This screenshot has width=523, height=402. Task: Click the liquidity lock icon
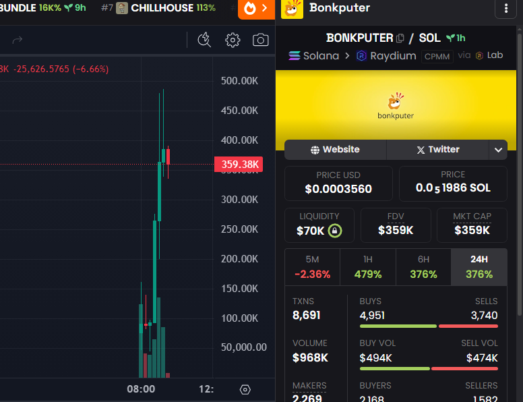335,231
